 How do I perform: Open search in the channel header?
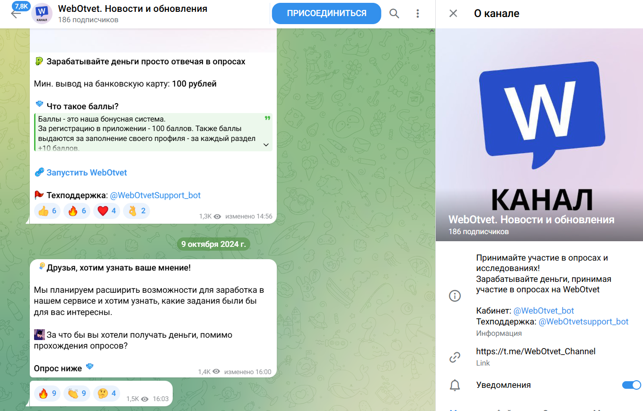pos(394,13)
